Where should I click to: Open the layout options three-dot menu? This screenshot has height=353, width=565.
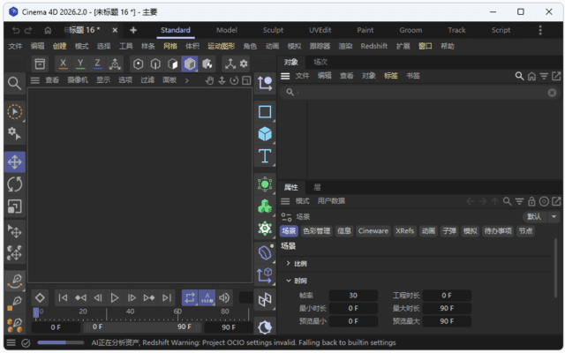pos(539,30)
